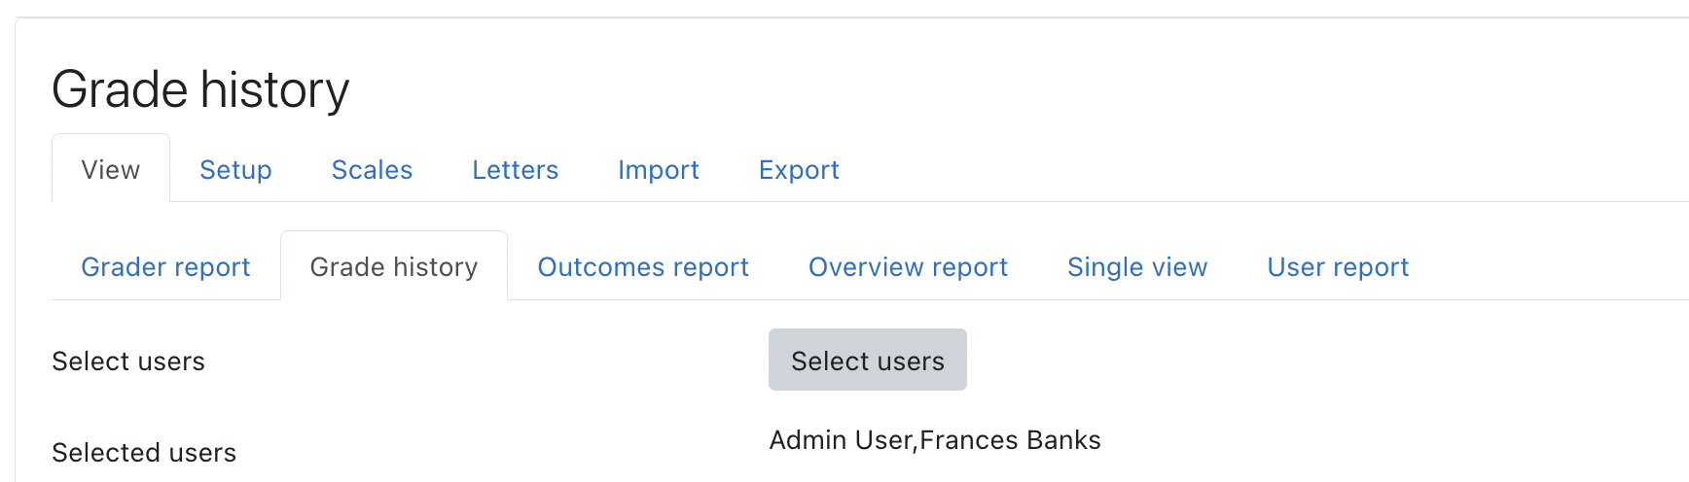Screen dimensions: 1689x482
Task: Click the Admin User name text
Action: click(841, 440)
